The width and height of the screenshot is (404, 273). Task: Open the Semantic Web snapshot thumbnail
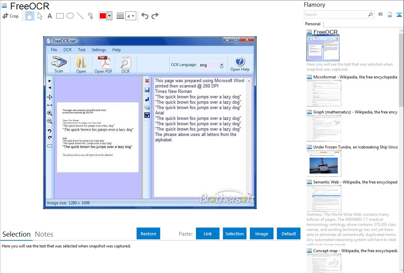(324, 198)
